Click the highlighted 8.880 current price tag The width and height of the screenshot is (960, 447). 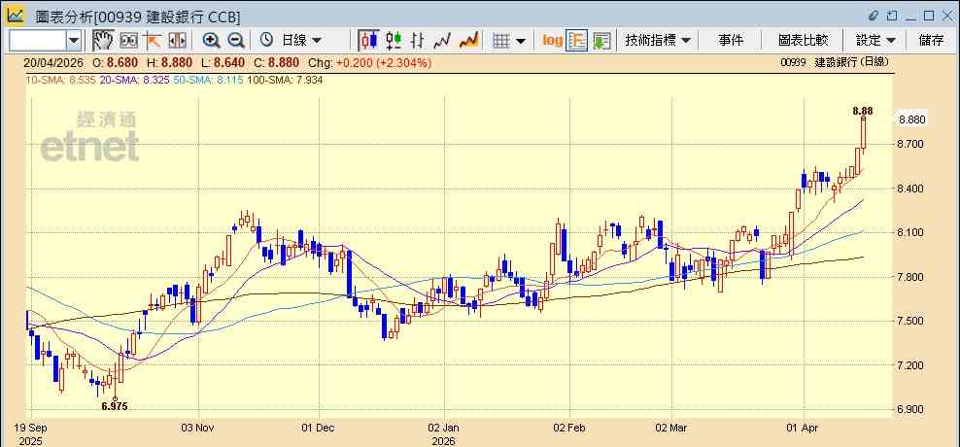click(911, 120)
